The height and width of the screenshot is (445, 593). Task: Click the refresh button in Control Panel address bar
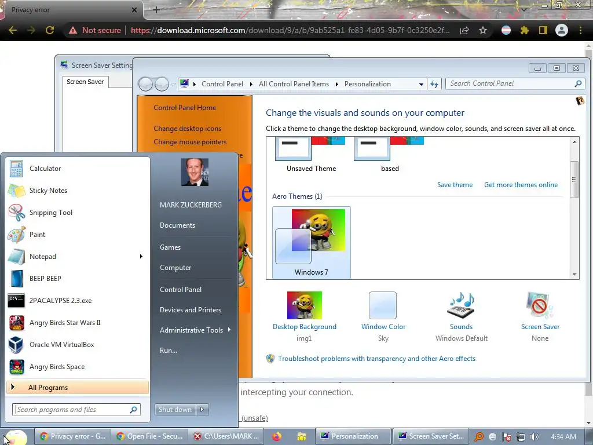coord(434,84)
